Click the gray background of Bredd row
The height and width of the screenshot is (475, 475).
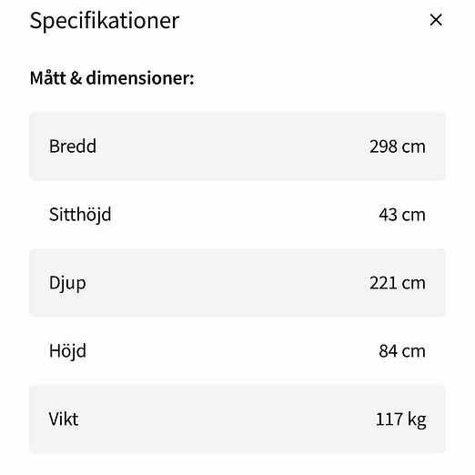point(230,147)
